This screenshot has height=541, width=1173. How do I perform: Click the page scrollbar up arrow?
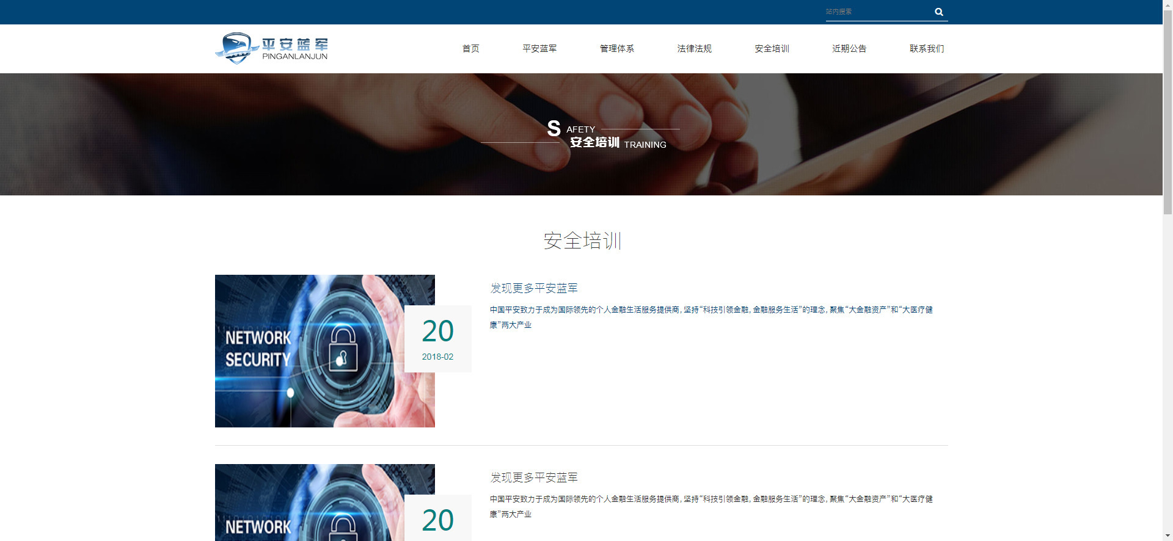[1168, 5]
